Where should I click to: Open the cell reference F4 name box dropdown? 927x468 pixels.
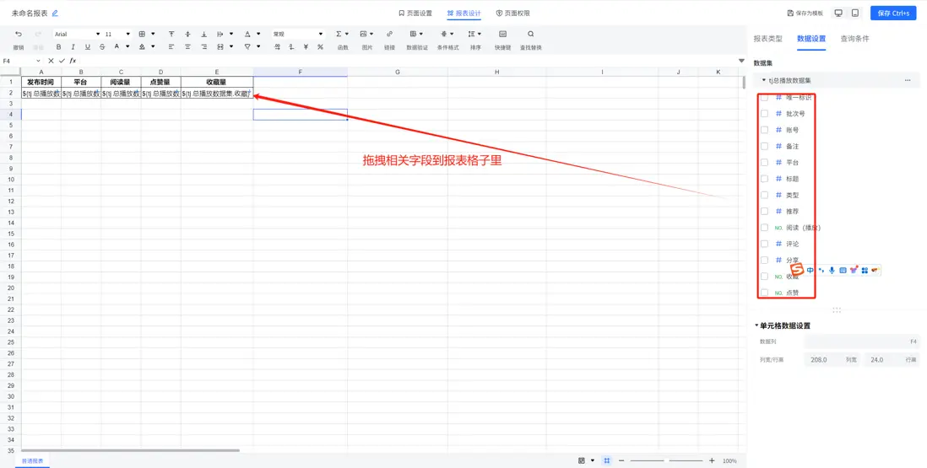(39, 61)
